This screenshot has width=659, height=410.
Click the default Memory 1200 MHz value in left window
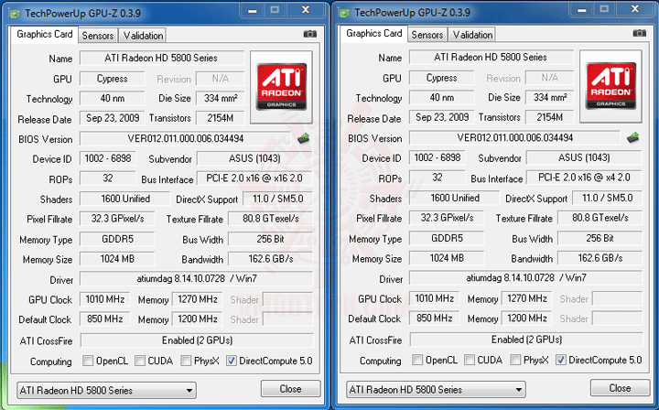pyautogui.click(x=198, y=319)
